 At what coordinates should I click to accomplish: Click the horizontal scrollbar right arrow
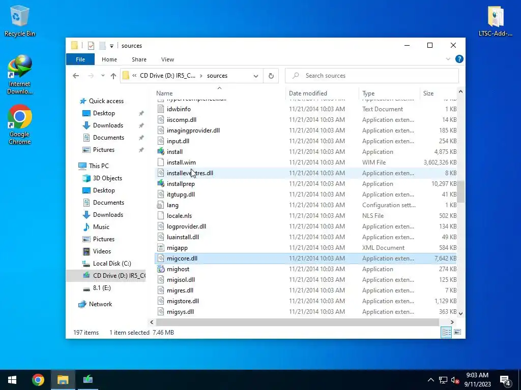[452, 322]
